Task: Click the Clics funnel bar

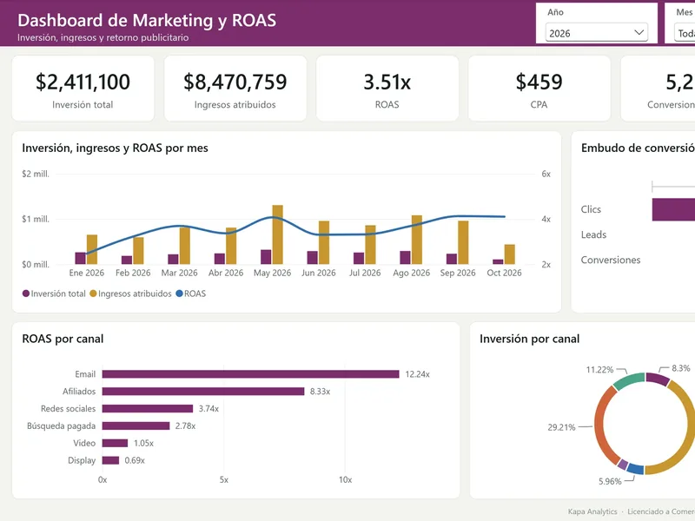Action: (673, 209)
